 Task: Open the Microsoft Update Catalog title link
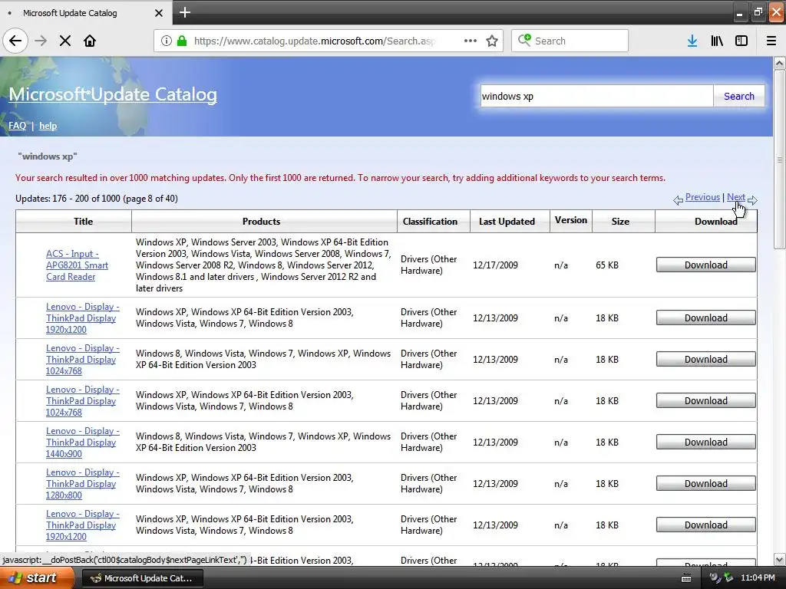(x=113, y=94)
